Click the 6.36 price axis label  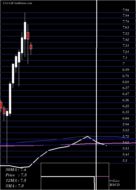coord(126,100)
